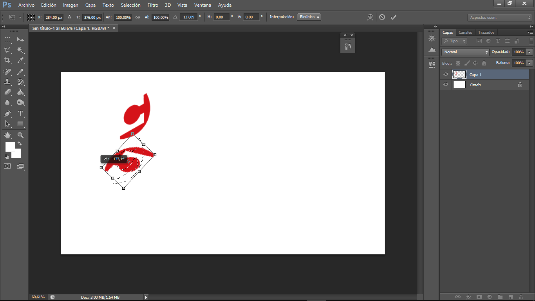Viewport: 535px width, 301px height.
Task: Filter layers by adjustment layers
Action: point(488,41)
